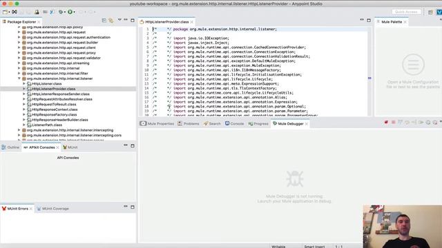
Task: Select HttpListenerProvider.class in the tree
Action: [x=53, y=89]
